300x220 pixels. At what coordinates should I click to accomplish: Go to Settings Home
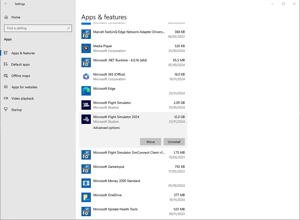pos(16,17)
